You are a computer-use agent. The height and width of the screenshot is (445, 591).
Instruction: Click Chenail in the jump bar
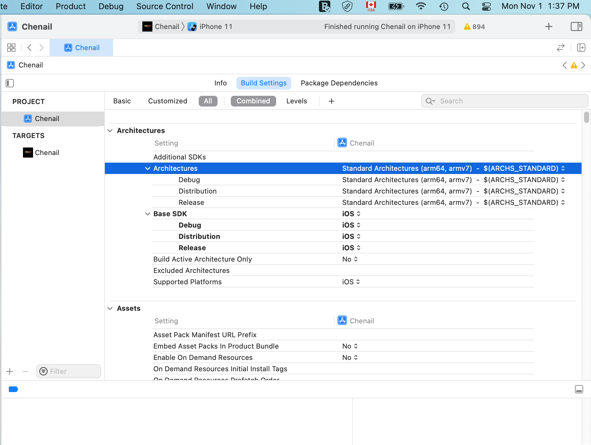[25, 65]
